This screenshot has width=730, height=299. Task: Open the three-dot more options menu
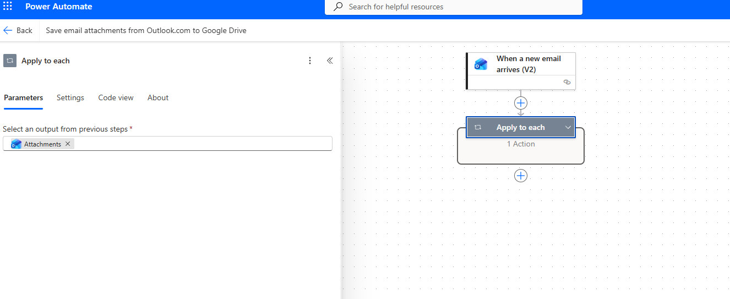310,61
